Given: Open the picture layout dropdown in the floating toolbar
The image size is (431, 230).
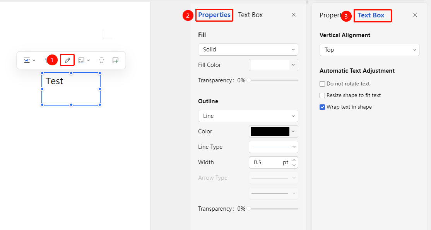Looking at the screenshot, I should tap(84, 60).
